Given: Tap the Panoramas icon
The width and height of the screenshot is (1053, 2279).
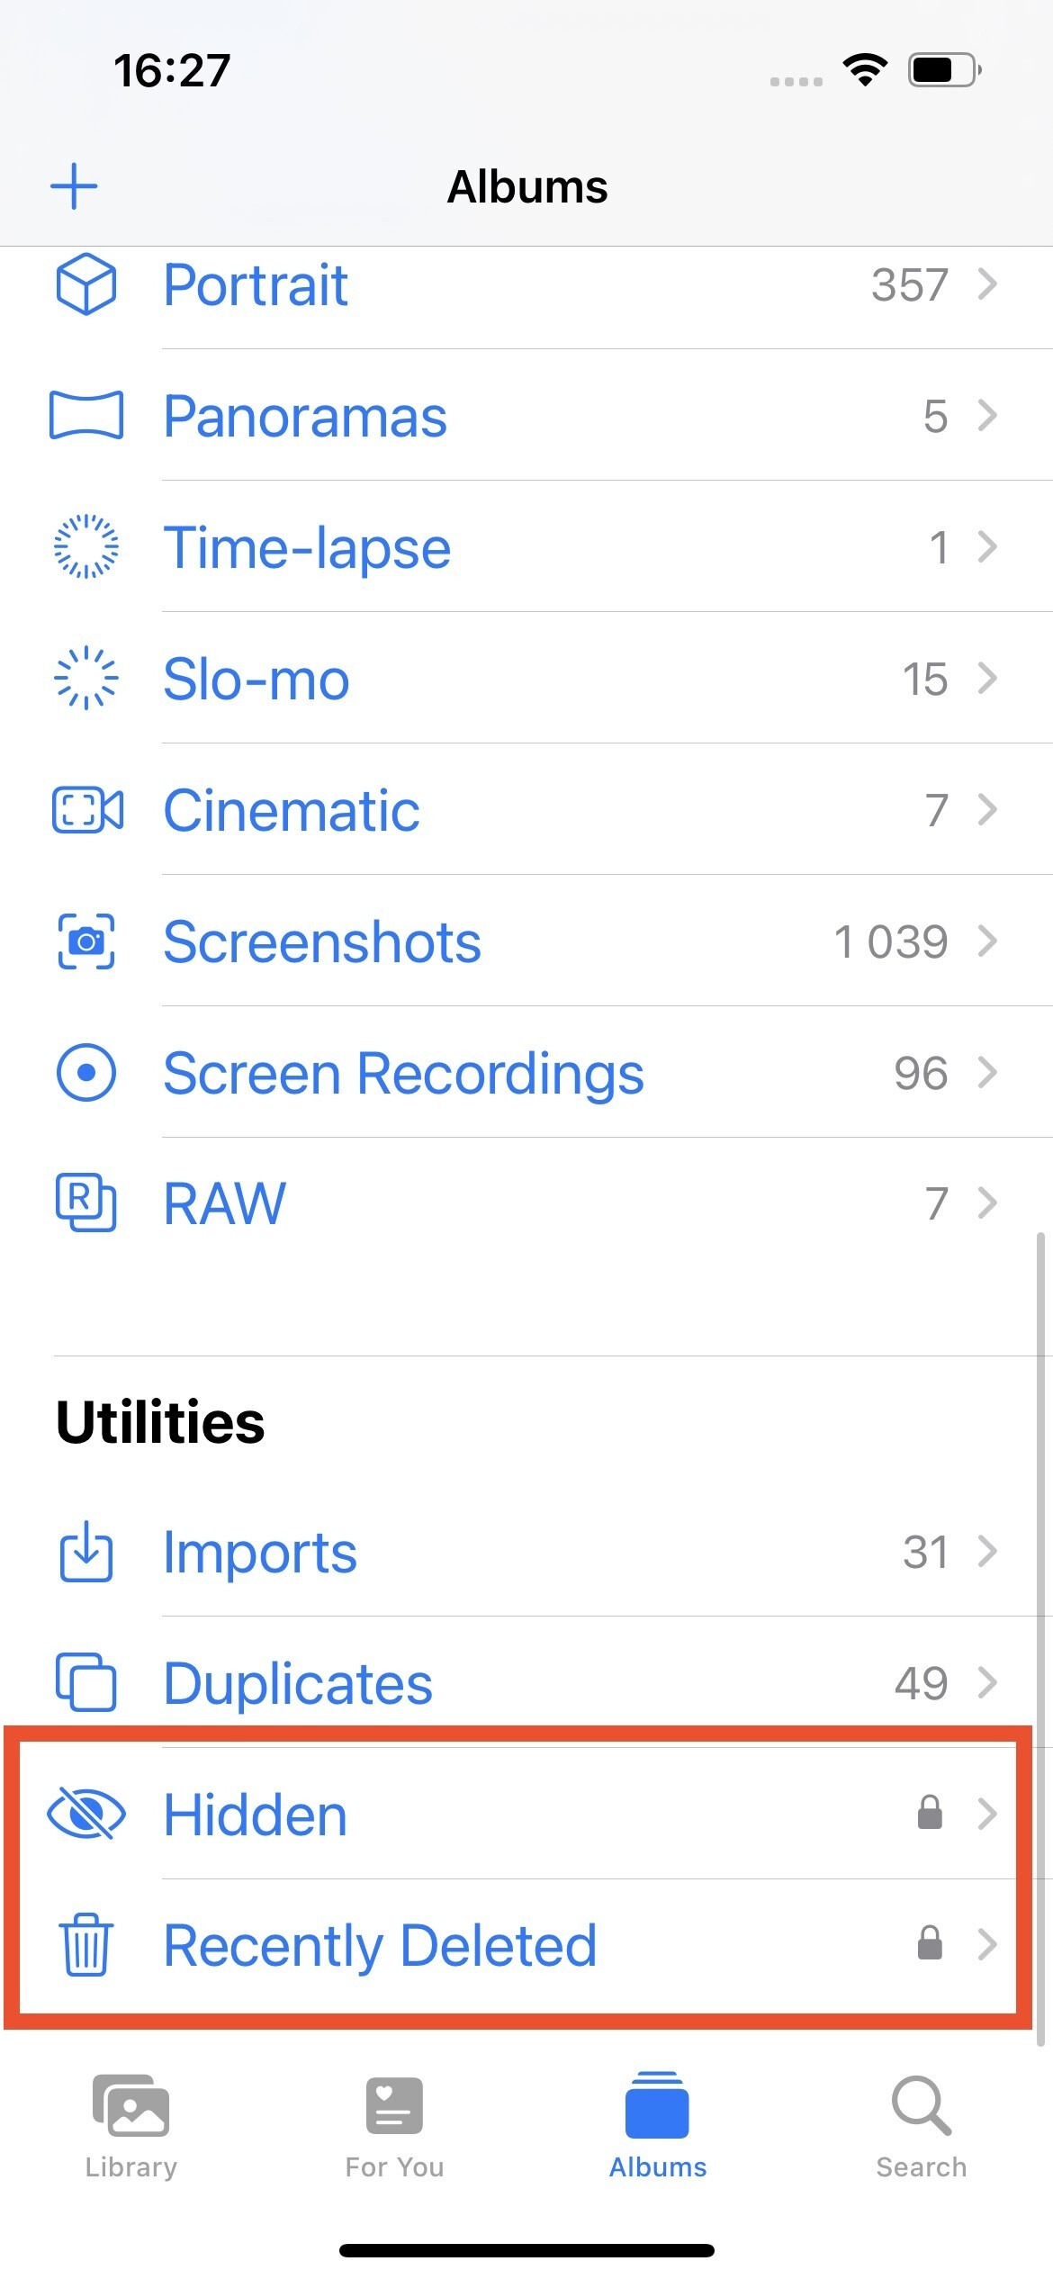Looking at the screenshot, I should pyautogui.click(x=85, y=416).
